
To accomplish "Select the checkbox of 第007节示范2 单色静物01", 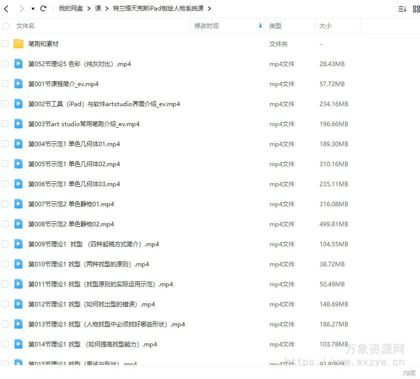I will 6,204.
